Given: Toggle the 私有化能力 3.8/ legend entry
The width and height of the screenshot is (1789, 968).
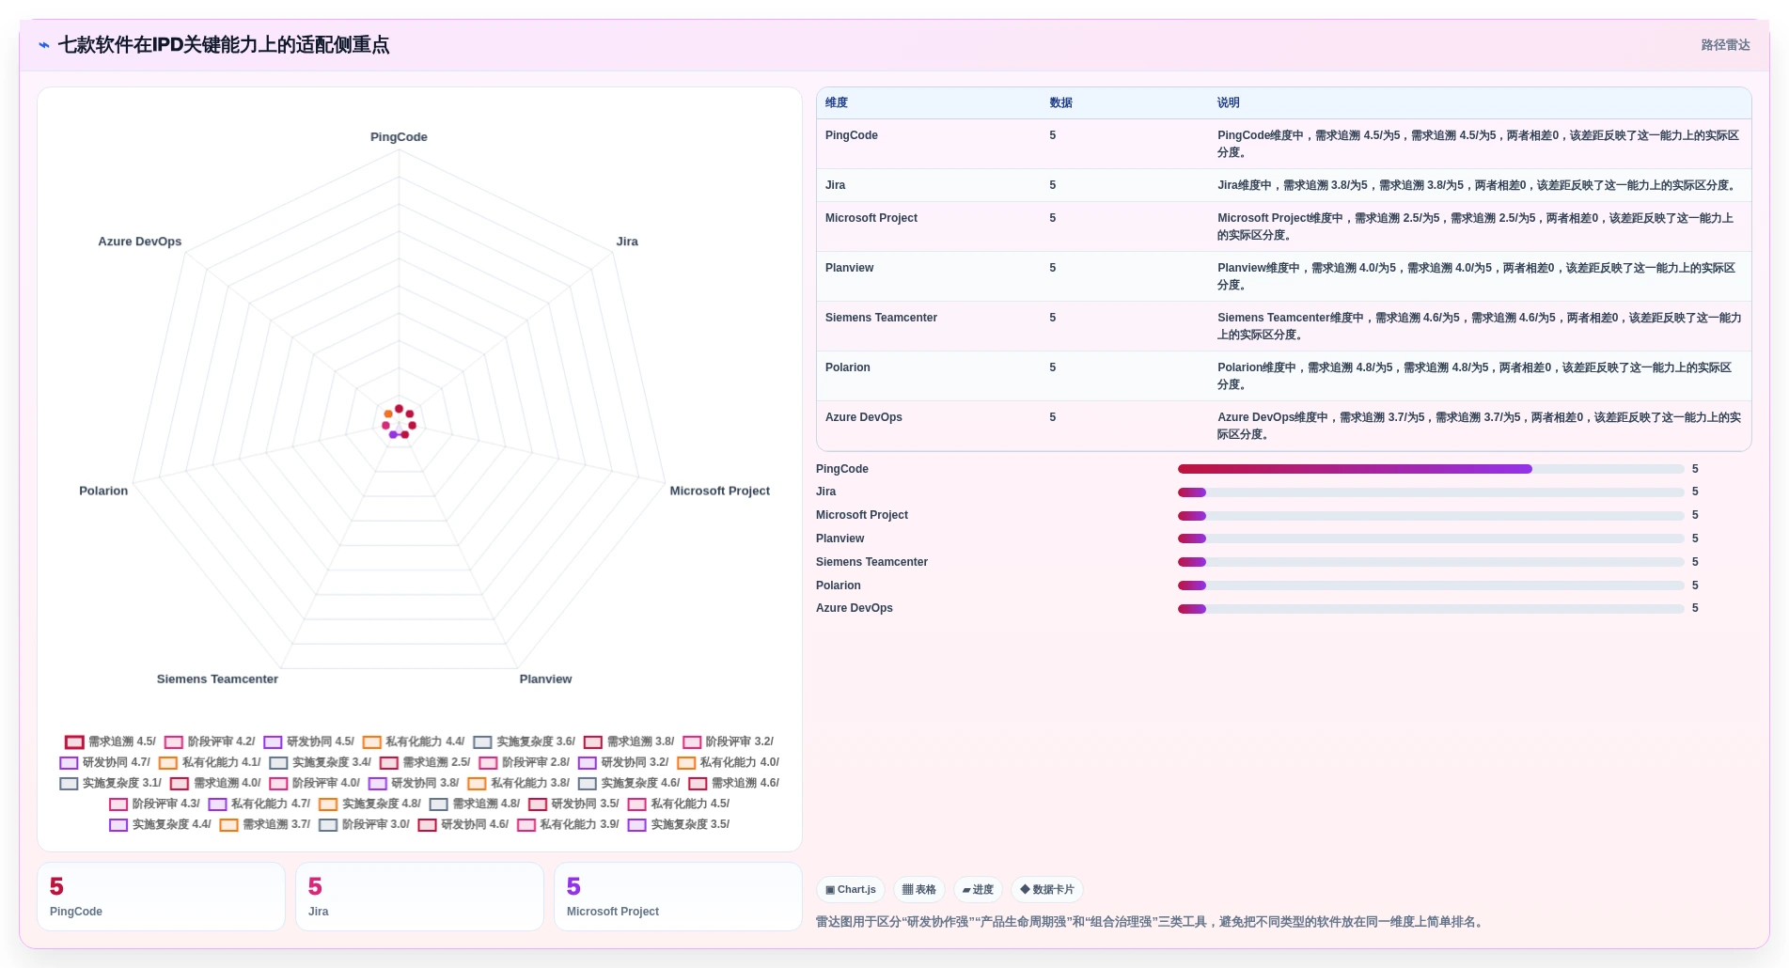Looking at the screenshot, I should pos(519,783).
